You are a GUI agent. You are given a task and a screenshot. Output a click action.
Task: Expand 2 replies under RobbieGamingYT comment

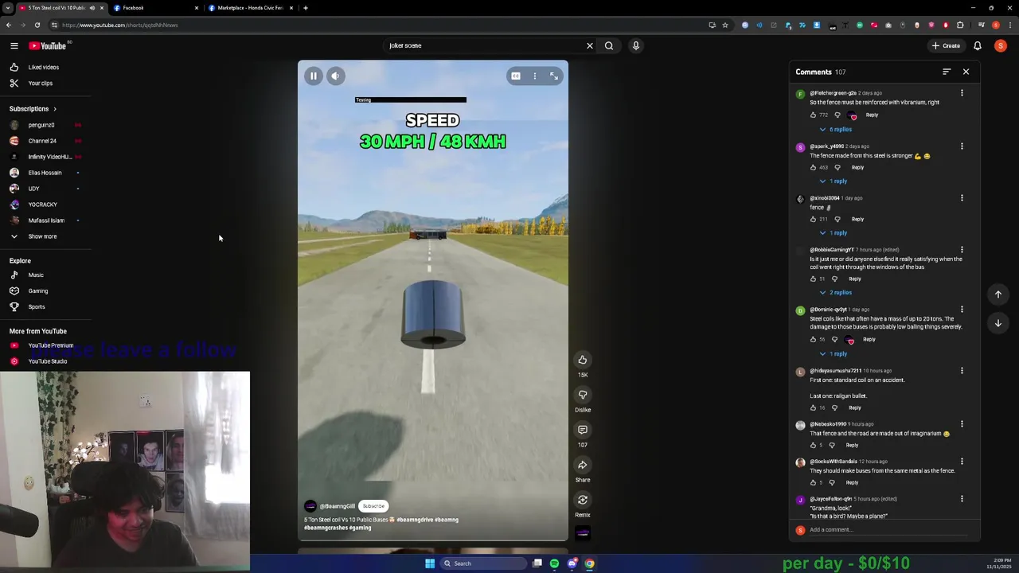click(x=836, y=292)
